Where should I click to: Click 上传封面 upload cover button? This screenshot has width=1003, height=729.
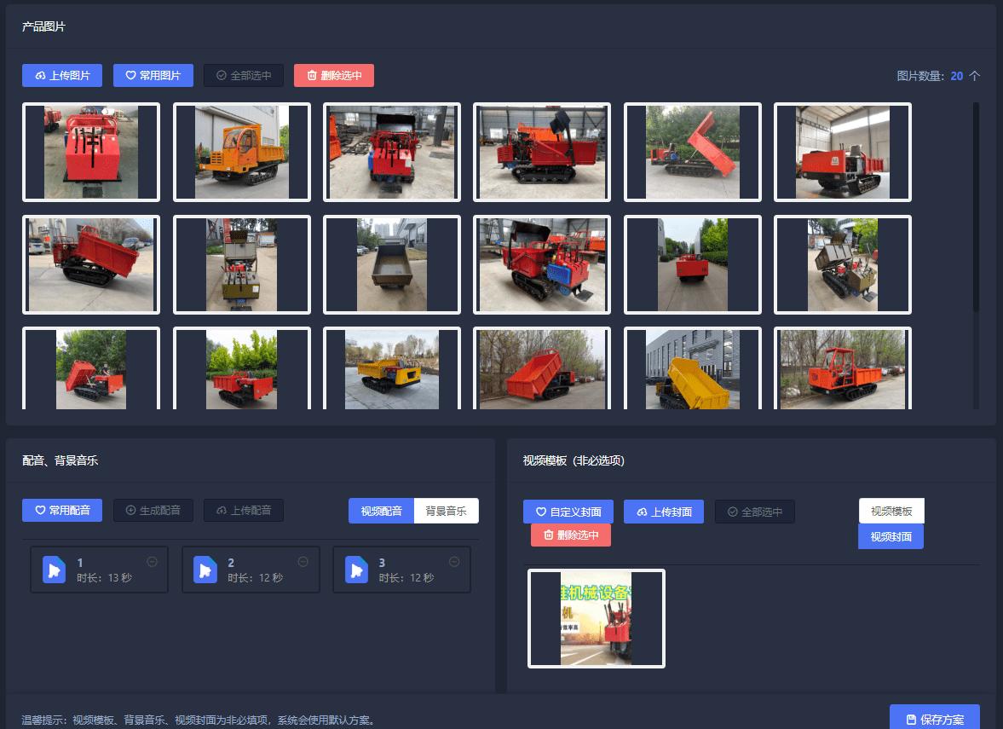[664, 512]
